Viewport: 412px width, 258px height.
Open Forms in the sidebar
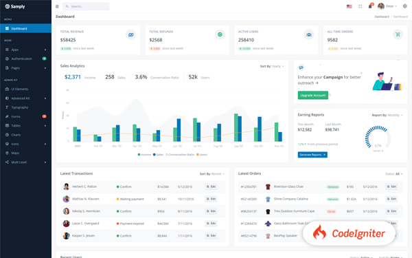26,116
